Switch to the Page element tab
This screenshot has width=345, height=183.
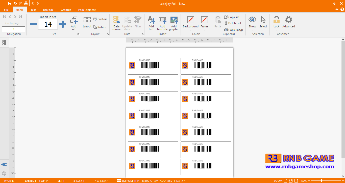point(87,10)
